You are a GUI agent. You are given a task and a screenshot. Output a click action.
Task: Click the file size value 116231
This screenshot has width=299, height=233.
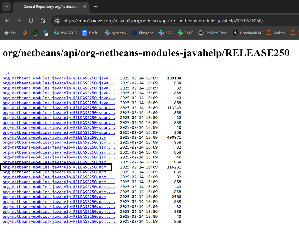pos(174,167)
